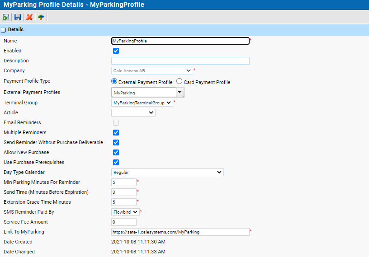
Task: Click the Send Time minutes field
Action: click(124, 192)
